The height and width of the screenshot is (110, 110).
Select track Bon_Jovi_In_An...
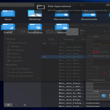coord(71,93)
